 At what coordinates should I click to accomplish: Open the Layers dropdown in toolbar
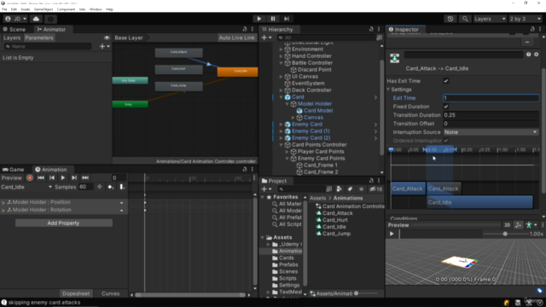[x=489, y=19]
